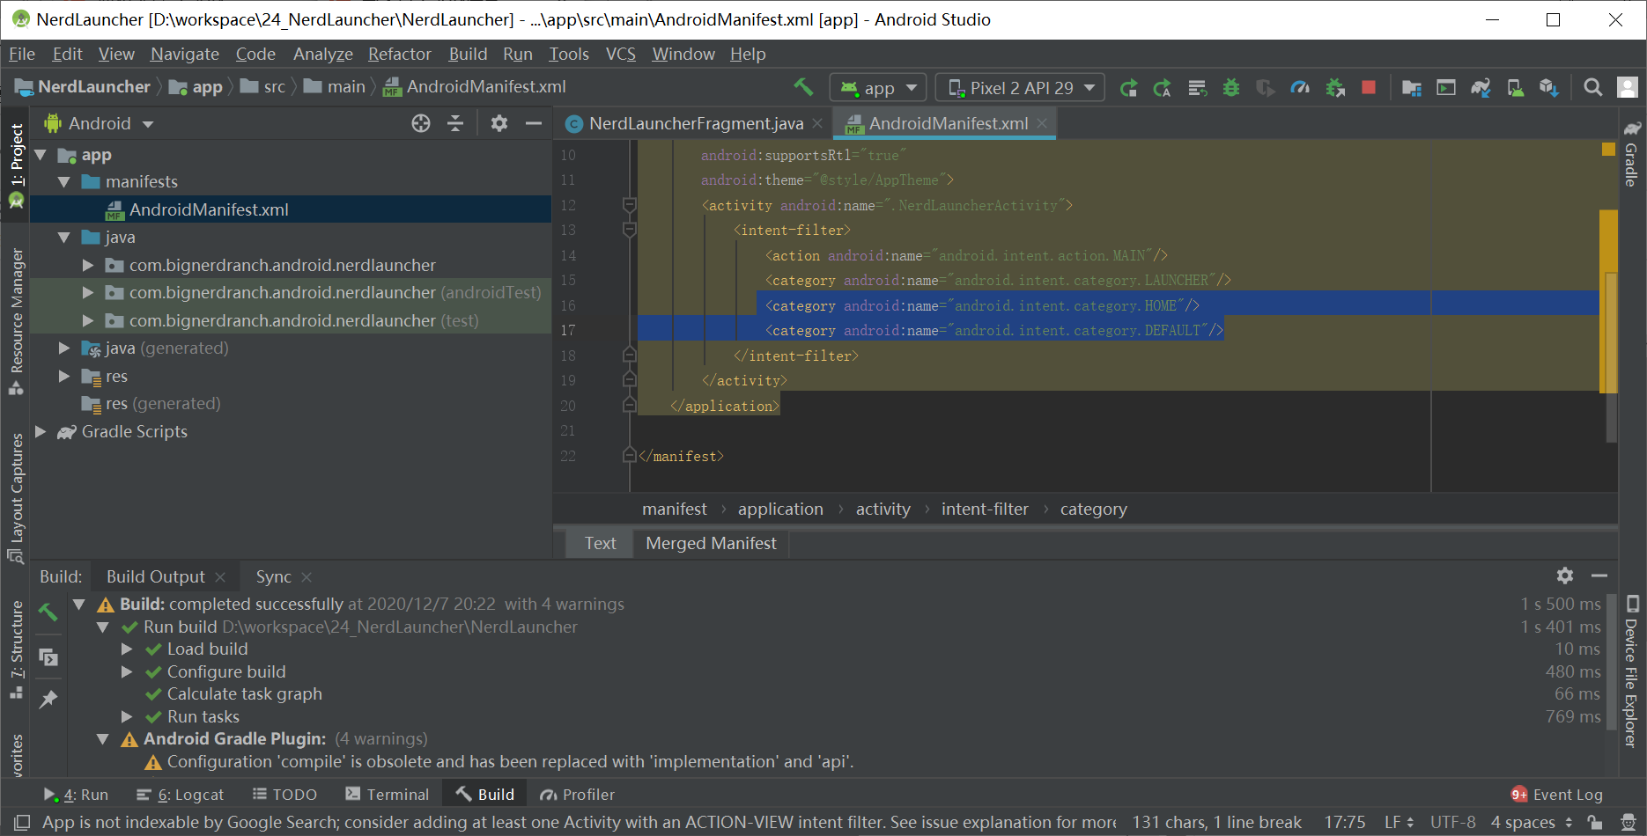This screenshot has height=836, width=1647.
Task: Stop the running app with red square
Action: click(x=1369, y=87)
